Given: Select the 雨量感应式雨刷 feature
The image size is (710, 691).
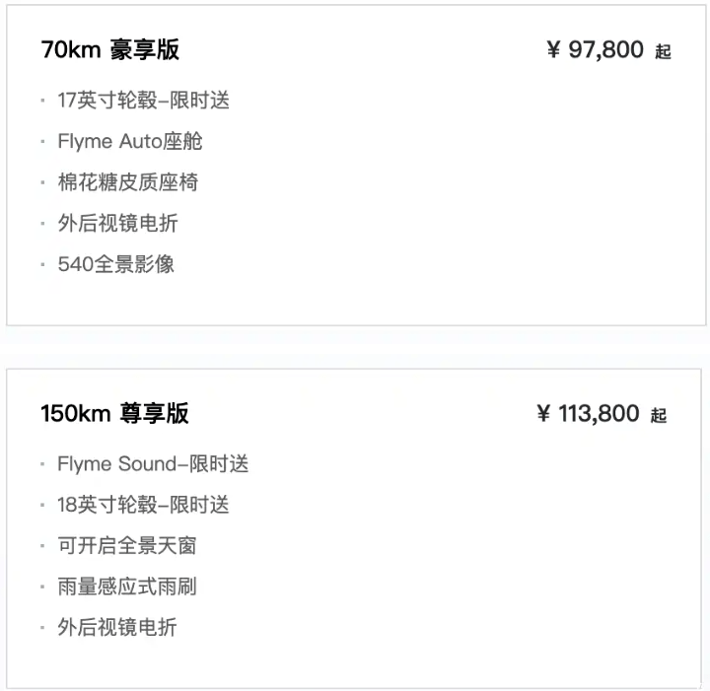Looking at the screenshot, I should 126,587.
